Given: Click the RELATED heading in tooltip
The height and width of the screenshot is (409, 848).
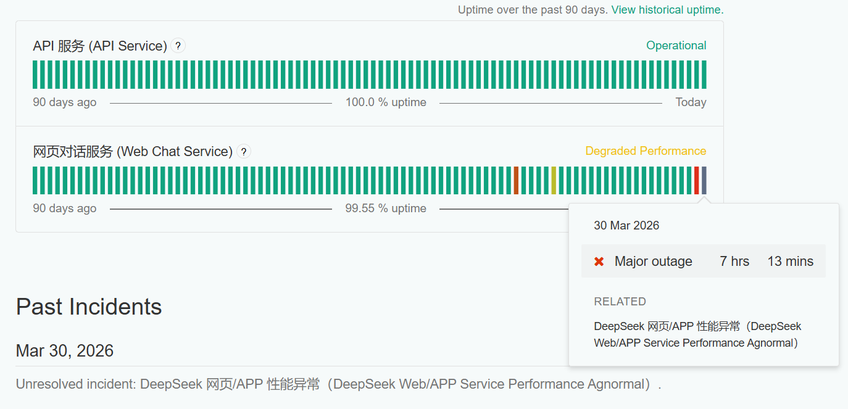Looking at the screenshot, I should (x=620, y=302).
